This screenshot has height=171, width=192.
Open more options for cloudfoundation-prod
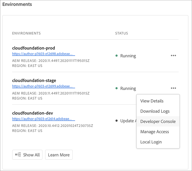173,56
